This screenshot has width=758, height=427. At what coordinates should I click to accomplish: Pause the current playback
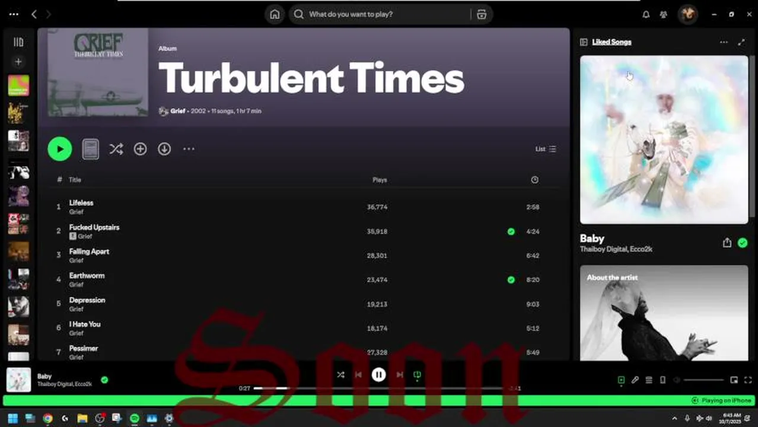pos(378,375)
